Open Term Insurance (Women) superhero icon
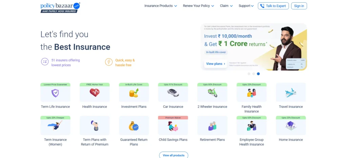 click(x=55, y=125)
